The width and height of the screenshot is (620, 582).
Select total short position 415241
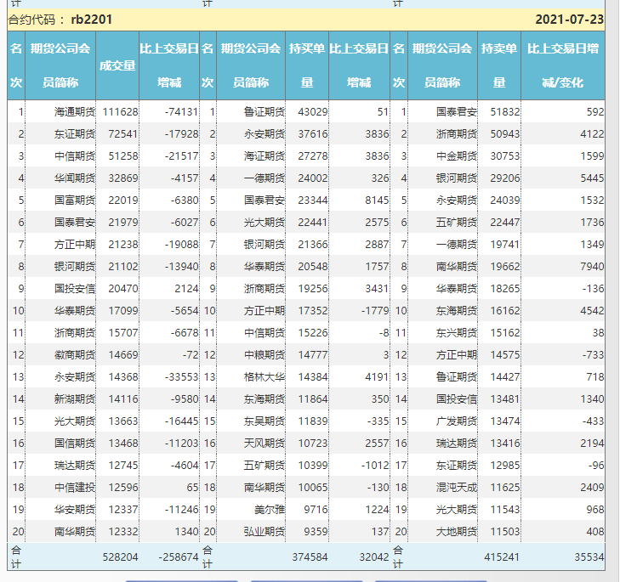point(502,557)
